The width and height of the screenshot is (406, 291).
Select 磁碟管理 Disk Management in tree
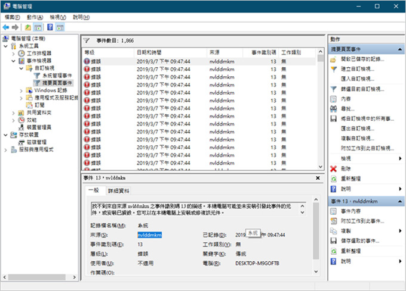36,142
